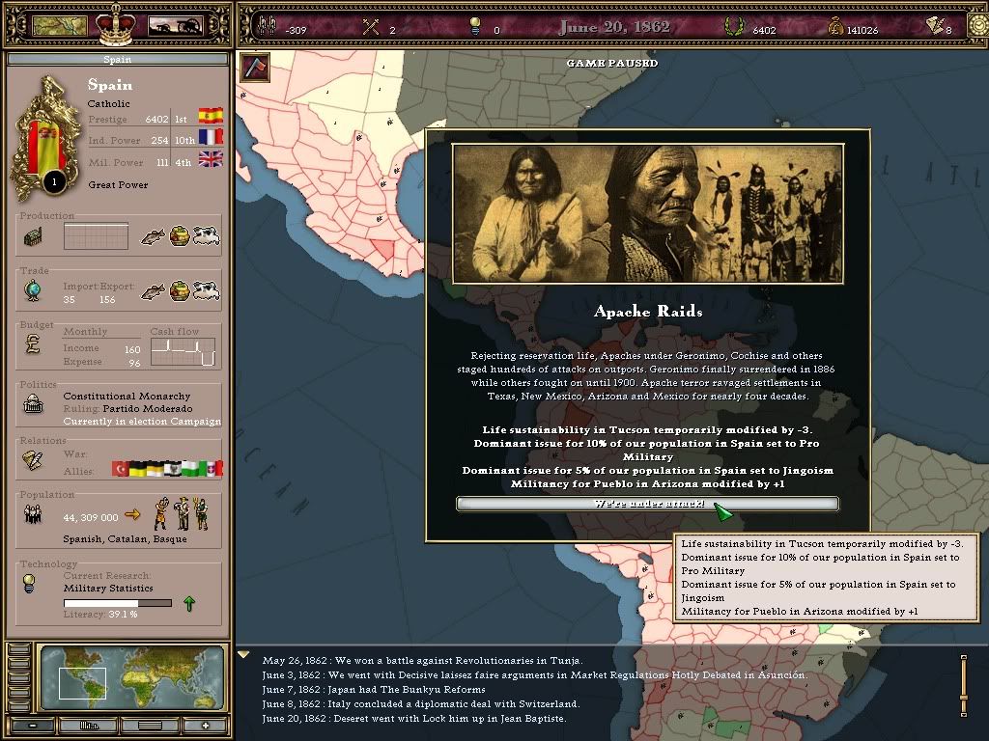The height and width of the screenshot is (741, 989).
Task: Collapse the message log with the arrow
Action: (x=243, y=655)
